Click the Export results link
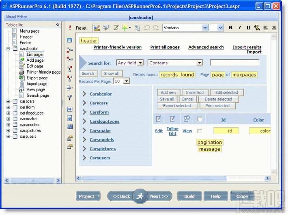The image size is (288, 215). point(247,47)
